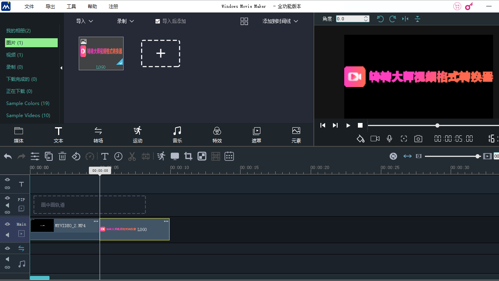Hide the Main track with its eye toggle
The width and height of the screenshot is (499, 281).
click(x=7, y=224)
